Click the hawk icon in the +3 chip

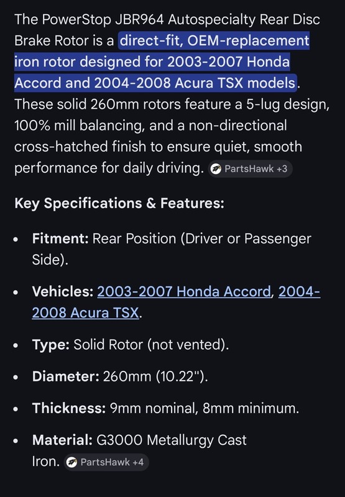click(x=216, y=169)
